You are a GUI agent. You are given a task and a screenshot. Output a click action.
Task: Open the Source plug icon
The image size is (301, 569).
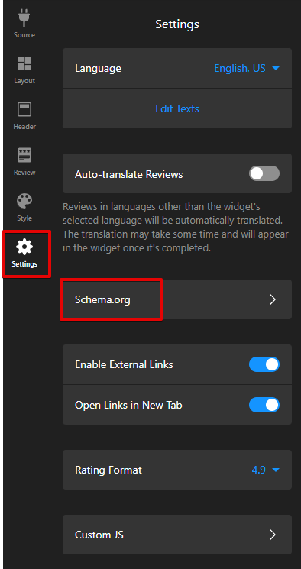click(24, 18)
